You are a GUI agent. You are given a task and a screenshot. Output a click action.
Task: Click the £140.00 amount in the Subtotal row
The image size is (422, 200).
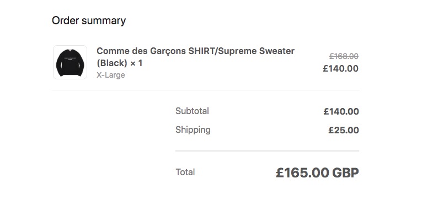(341, 111)
